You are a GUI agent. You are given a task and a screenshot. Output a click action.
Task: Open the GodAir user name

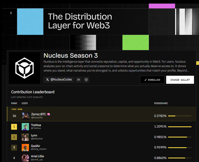pyautogui.click(x=35, y=146)
